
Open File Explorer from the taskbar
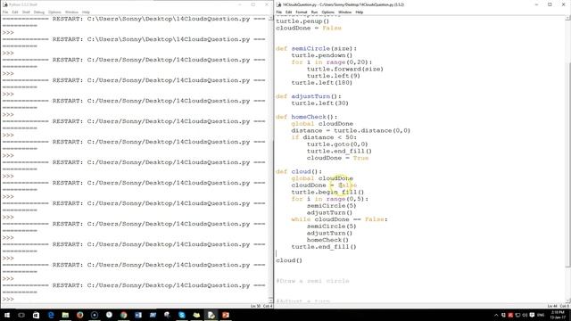click(65, 315)
